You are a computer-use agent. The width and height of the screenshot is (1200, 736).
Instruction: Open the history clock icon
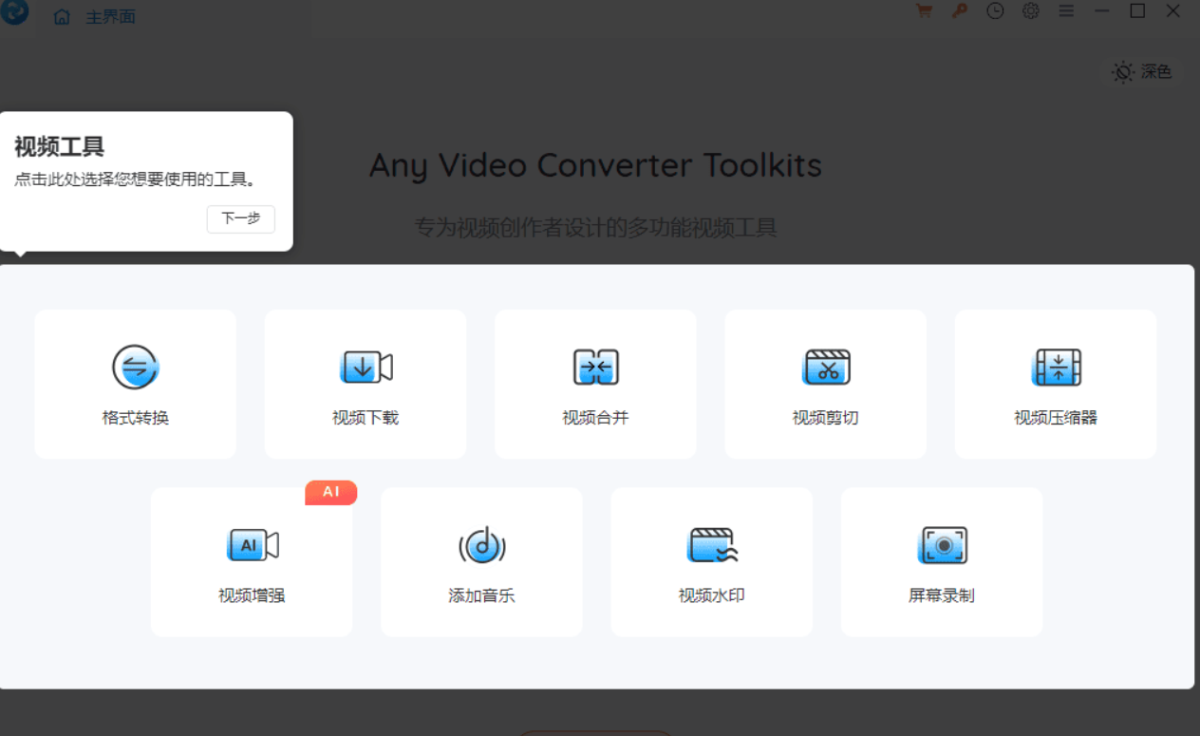point(995,11)
